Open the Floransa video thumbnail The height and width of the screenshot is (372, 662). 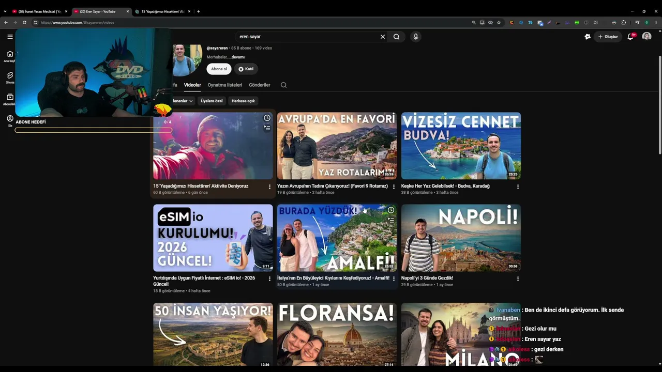click(x=337, y=335)
